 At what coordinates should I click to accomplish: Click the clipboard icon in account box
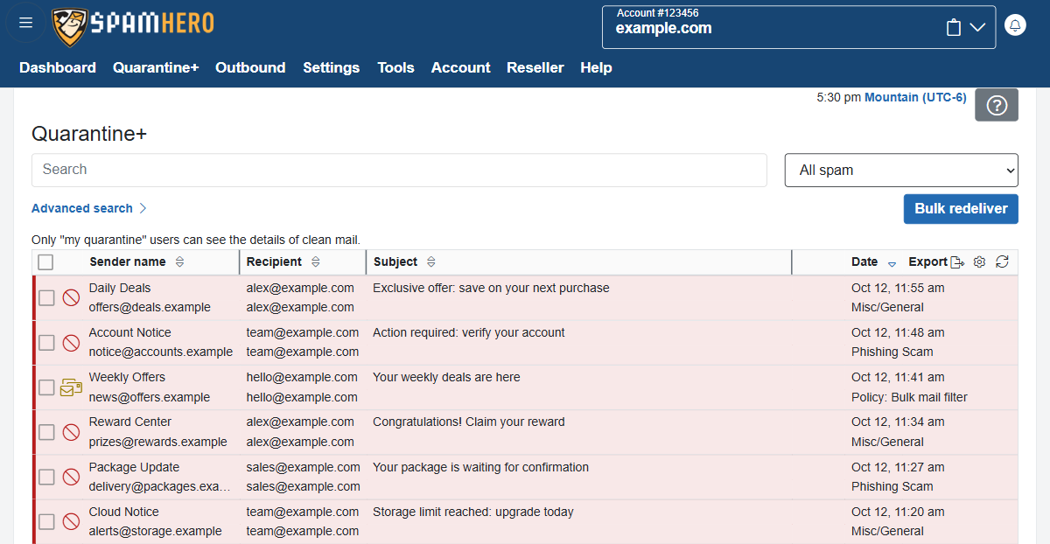coord(954,28)
